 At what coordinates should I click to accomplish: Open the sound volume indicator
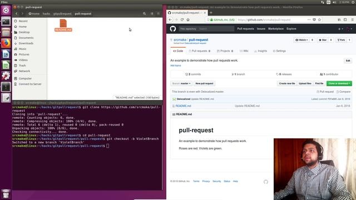click(x=334, y=2)
